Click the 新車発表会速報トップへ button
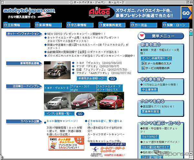 coord(92,79)
